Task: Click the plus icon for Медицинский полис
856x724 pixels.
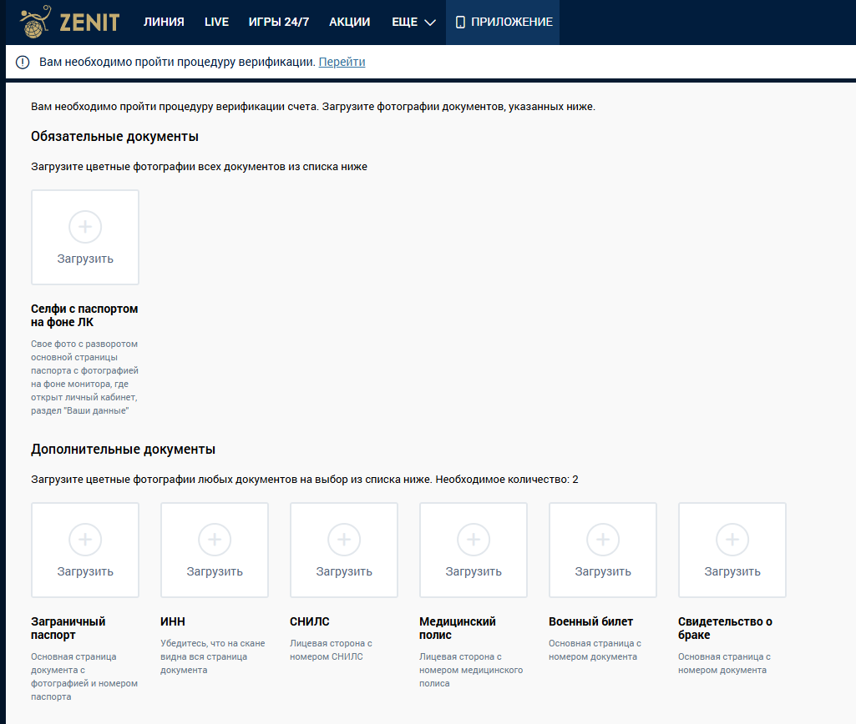Action: tap(474, 540)
